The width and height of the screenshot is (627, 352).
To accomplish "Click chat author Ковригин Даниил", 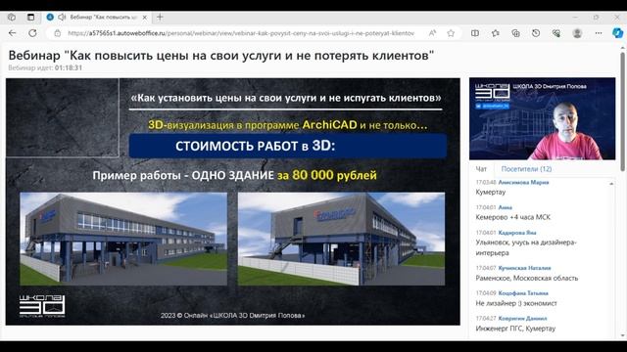I will click(522, 319).
